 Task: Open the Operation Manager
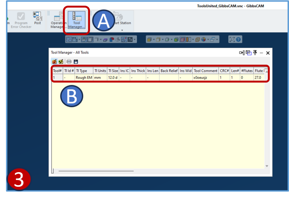click(x=58, y=21)
